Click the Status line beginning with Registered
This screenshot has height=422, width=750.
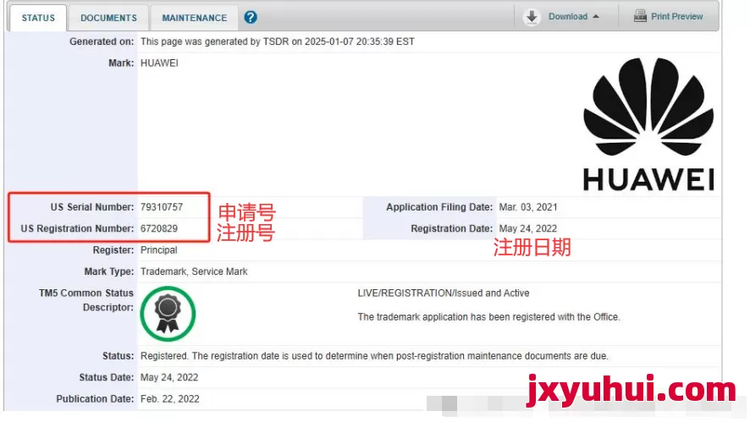pyautogui.click(x=374, y=356)
